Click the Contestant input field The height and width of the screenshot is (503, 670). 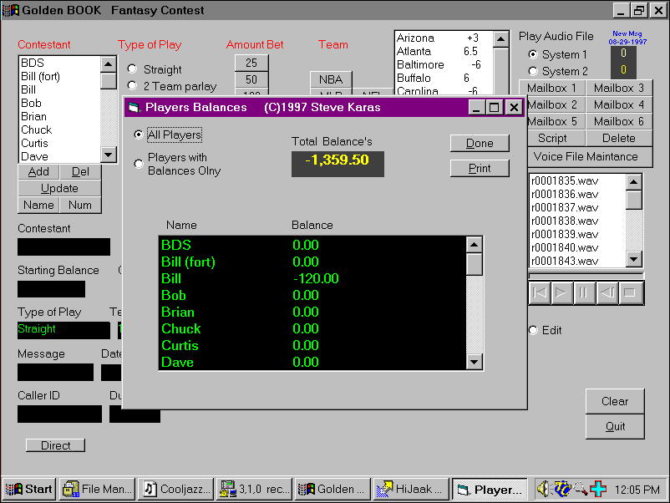(x=63, y=247)
